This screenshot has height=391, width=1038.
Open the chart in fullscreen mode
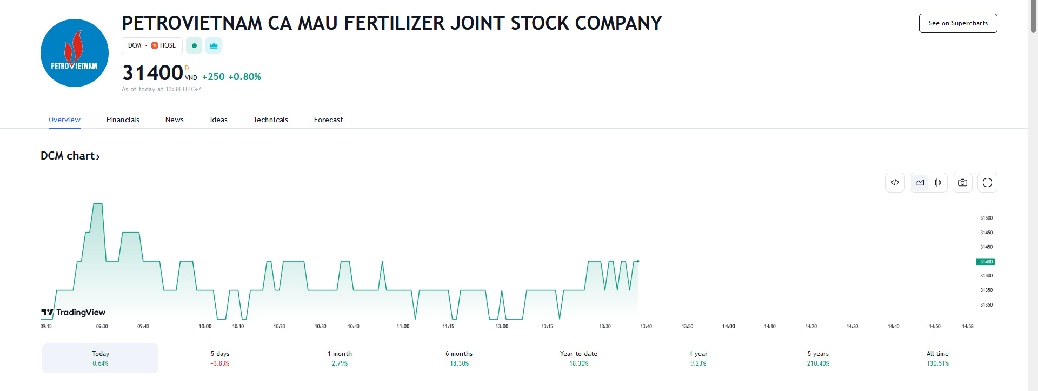[x=987, y=183]
